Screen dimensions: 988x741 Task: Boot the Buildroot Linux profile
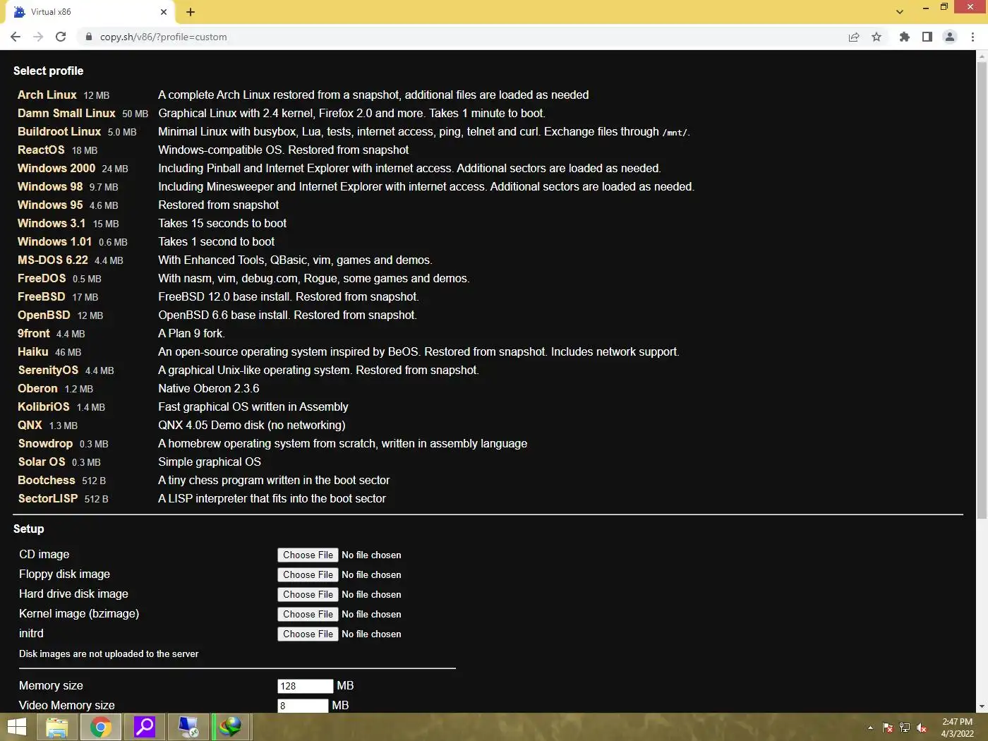pos(59,131)
